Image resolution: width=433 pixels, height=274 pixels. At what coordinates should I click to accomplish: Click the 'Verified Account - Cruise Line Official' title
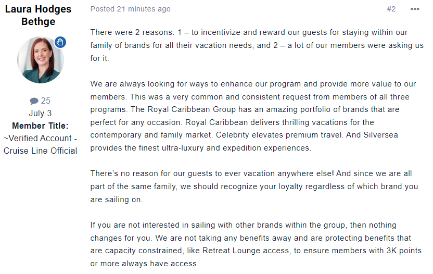tap(40, 144)
